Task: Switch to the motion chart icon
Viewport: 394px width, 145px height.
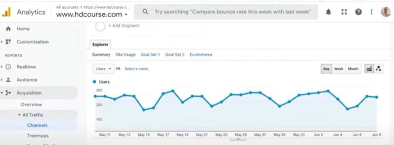Action: pyautogui.click(x=378, y=69)
